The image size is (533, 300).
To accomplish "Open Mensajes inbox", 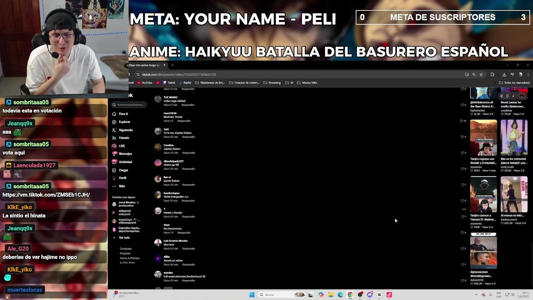I will (122, 154).
